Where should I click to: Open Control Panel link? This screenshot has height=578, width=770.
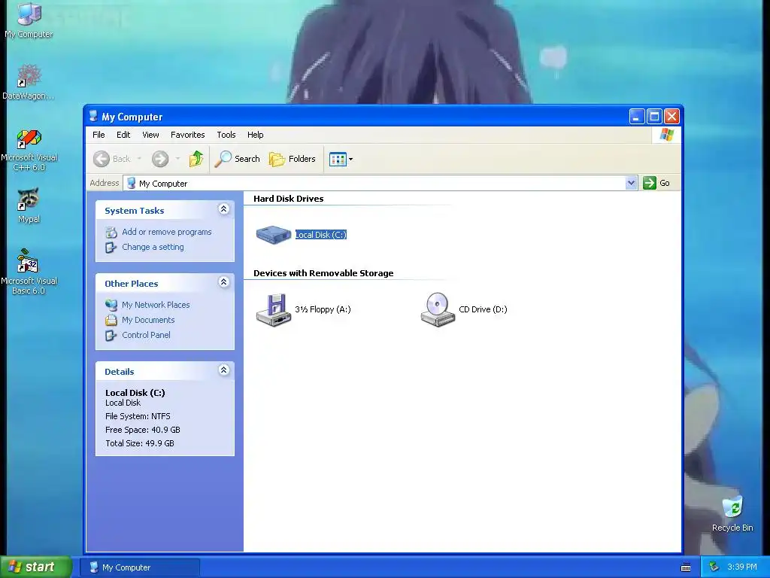click(x=146, y=335)
